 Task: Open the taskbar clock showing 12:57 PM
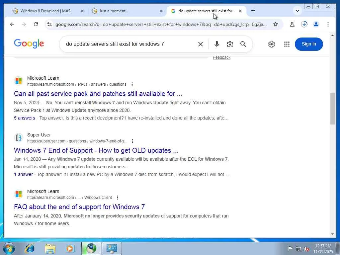tap(323, 249)
